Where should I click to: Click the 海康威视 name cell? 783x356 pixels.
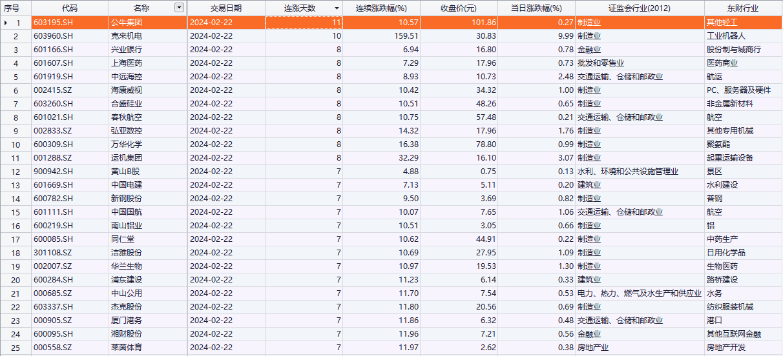pyautogui.click(x=126, y=90)
